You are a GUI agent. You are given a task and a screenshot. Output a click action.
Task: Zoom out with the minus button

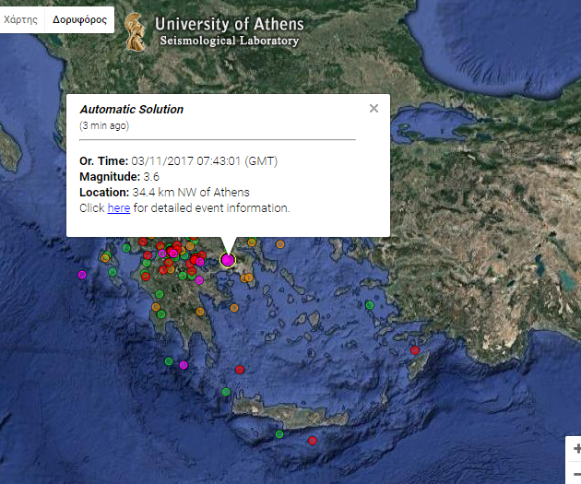click(x=576, y=473)
